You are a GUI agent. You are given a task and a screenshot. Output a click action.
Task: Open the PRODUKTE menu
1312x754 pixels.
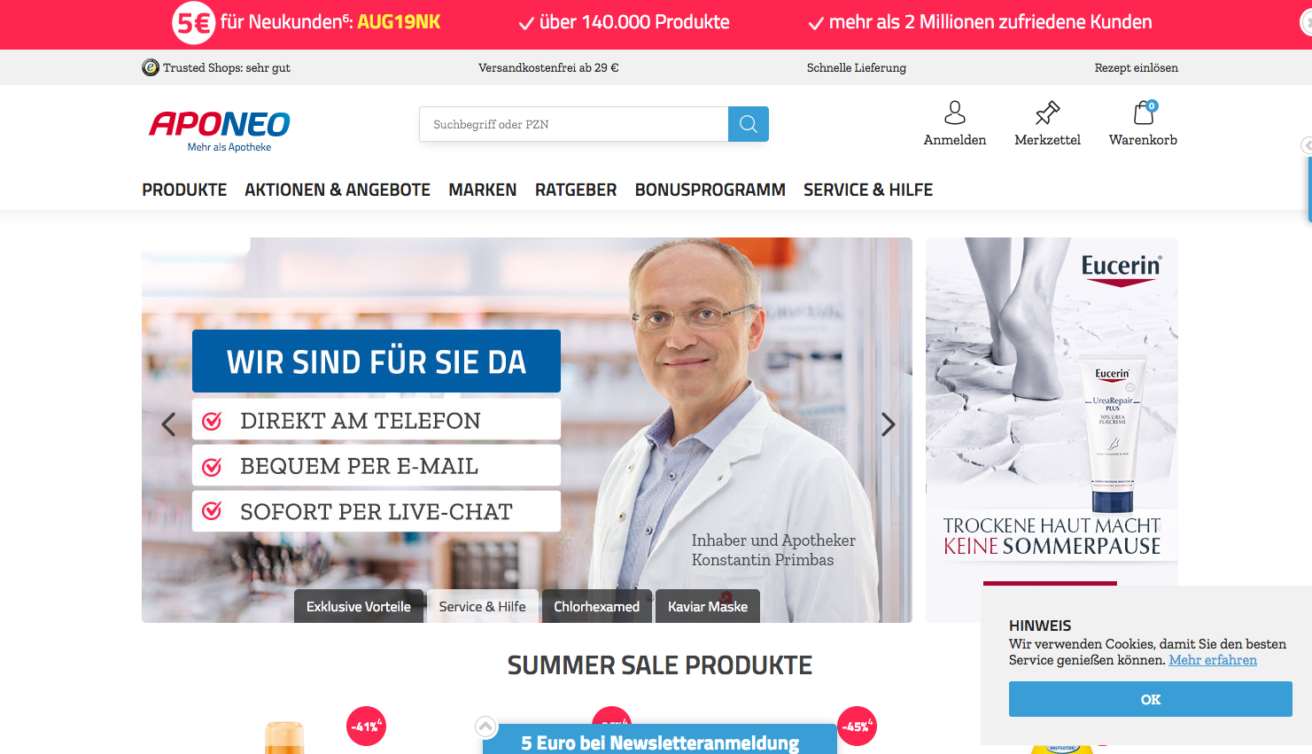coord(184,190)
